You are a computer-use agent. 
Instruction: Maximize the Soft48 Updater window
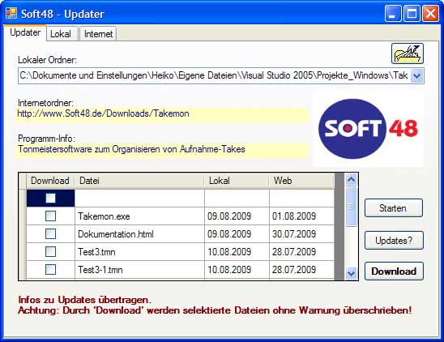pos(412,13)
